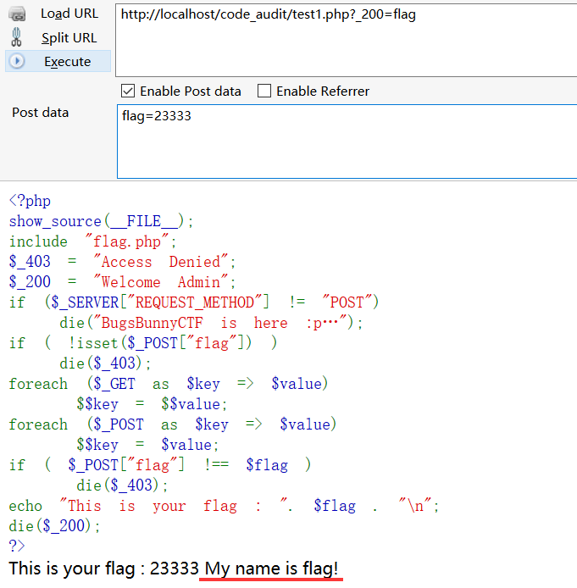This screenshot has height=588, width=577.
Task: Click the "This is your flag : 23333" output
Action: click(104, 568)
